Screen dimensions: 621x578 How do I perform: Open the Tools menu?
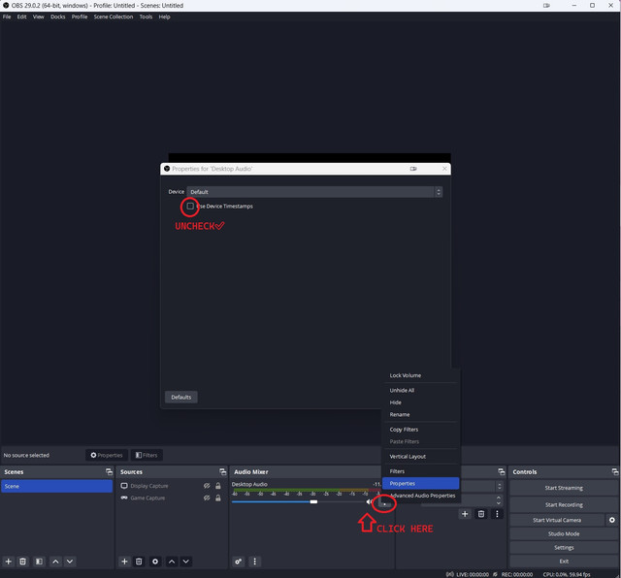pyautogui.click(x=146, y=16)
